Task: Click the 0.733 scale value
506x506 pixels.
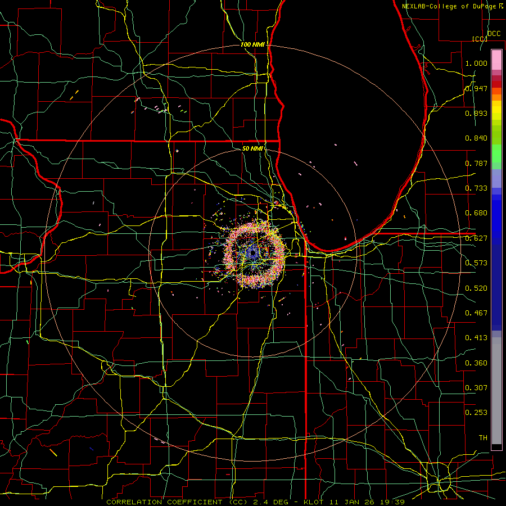Action: point(476,188)
